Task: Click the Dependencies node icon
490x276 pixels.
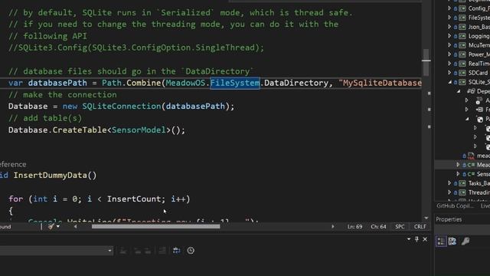Action: pos(471,91)
